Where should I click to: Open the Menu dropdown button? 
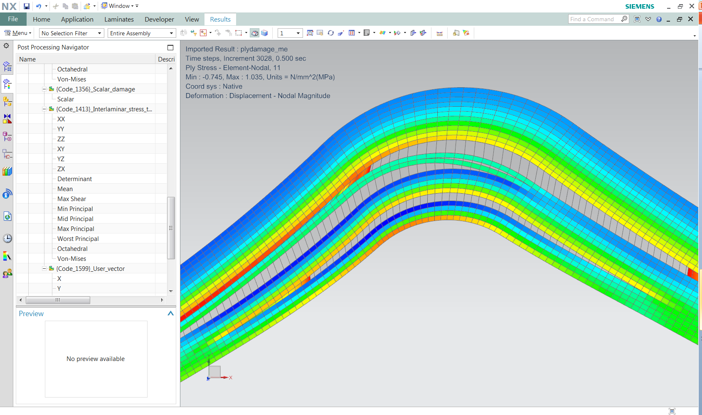[x=18, y=33]
